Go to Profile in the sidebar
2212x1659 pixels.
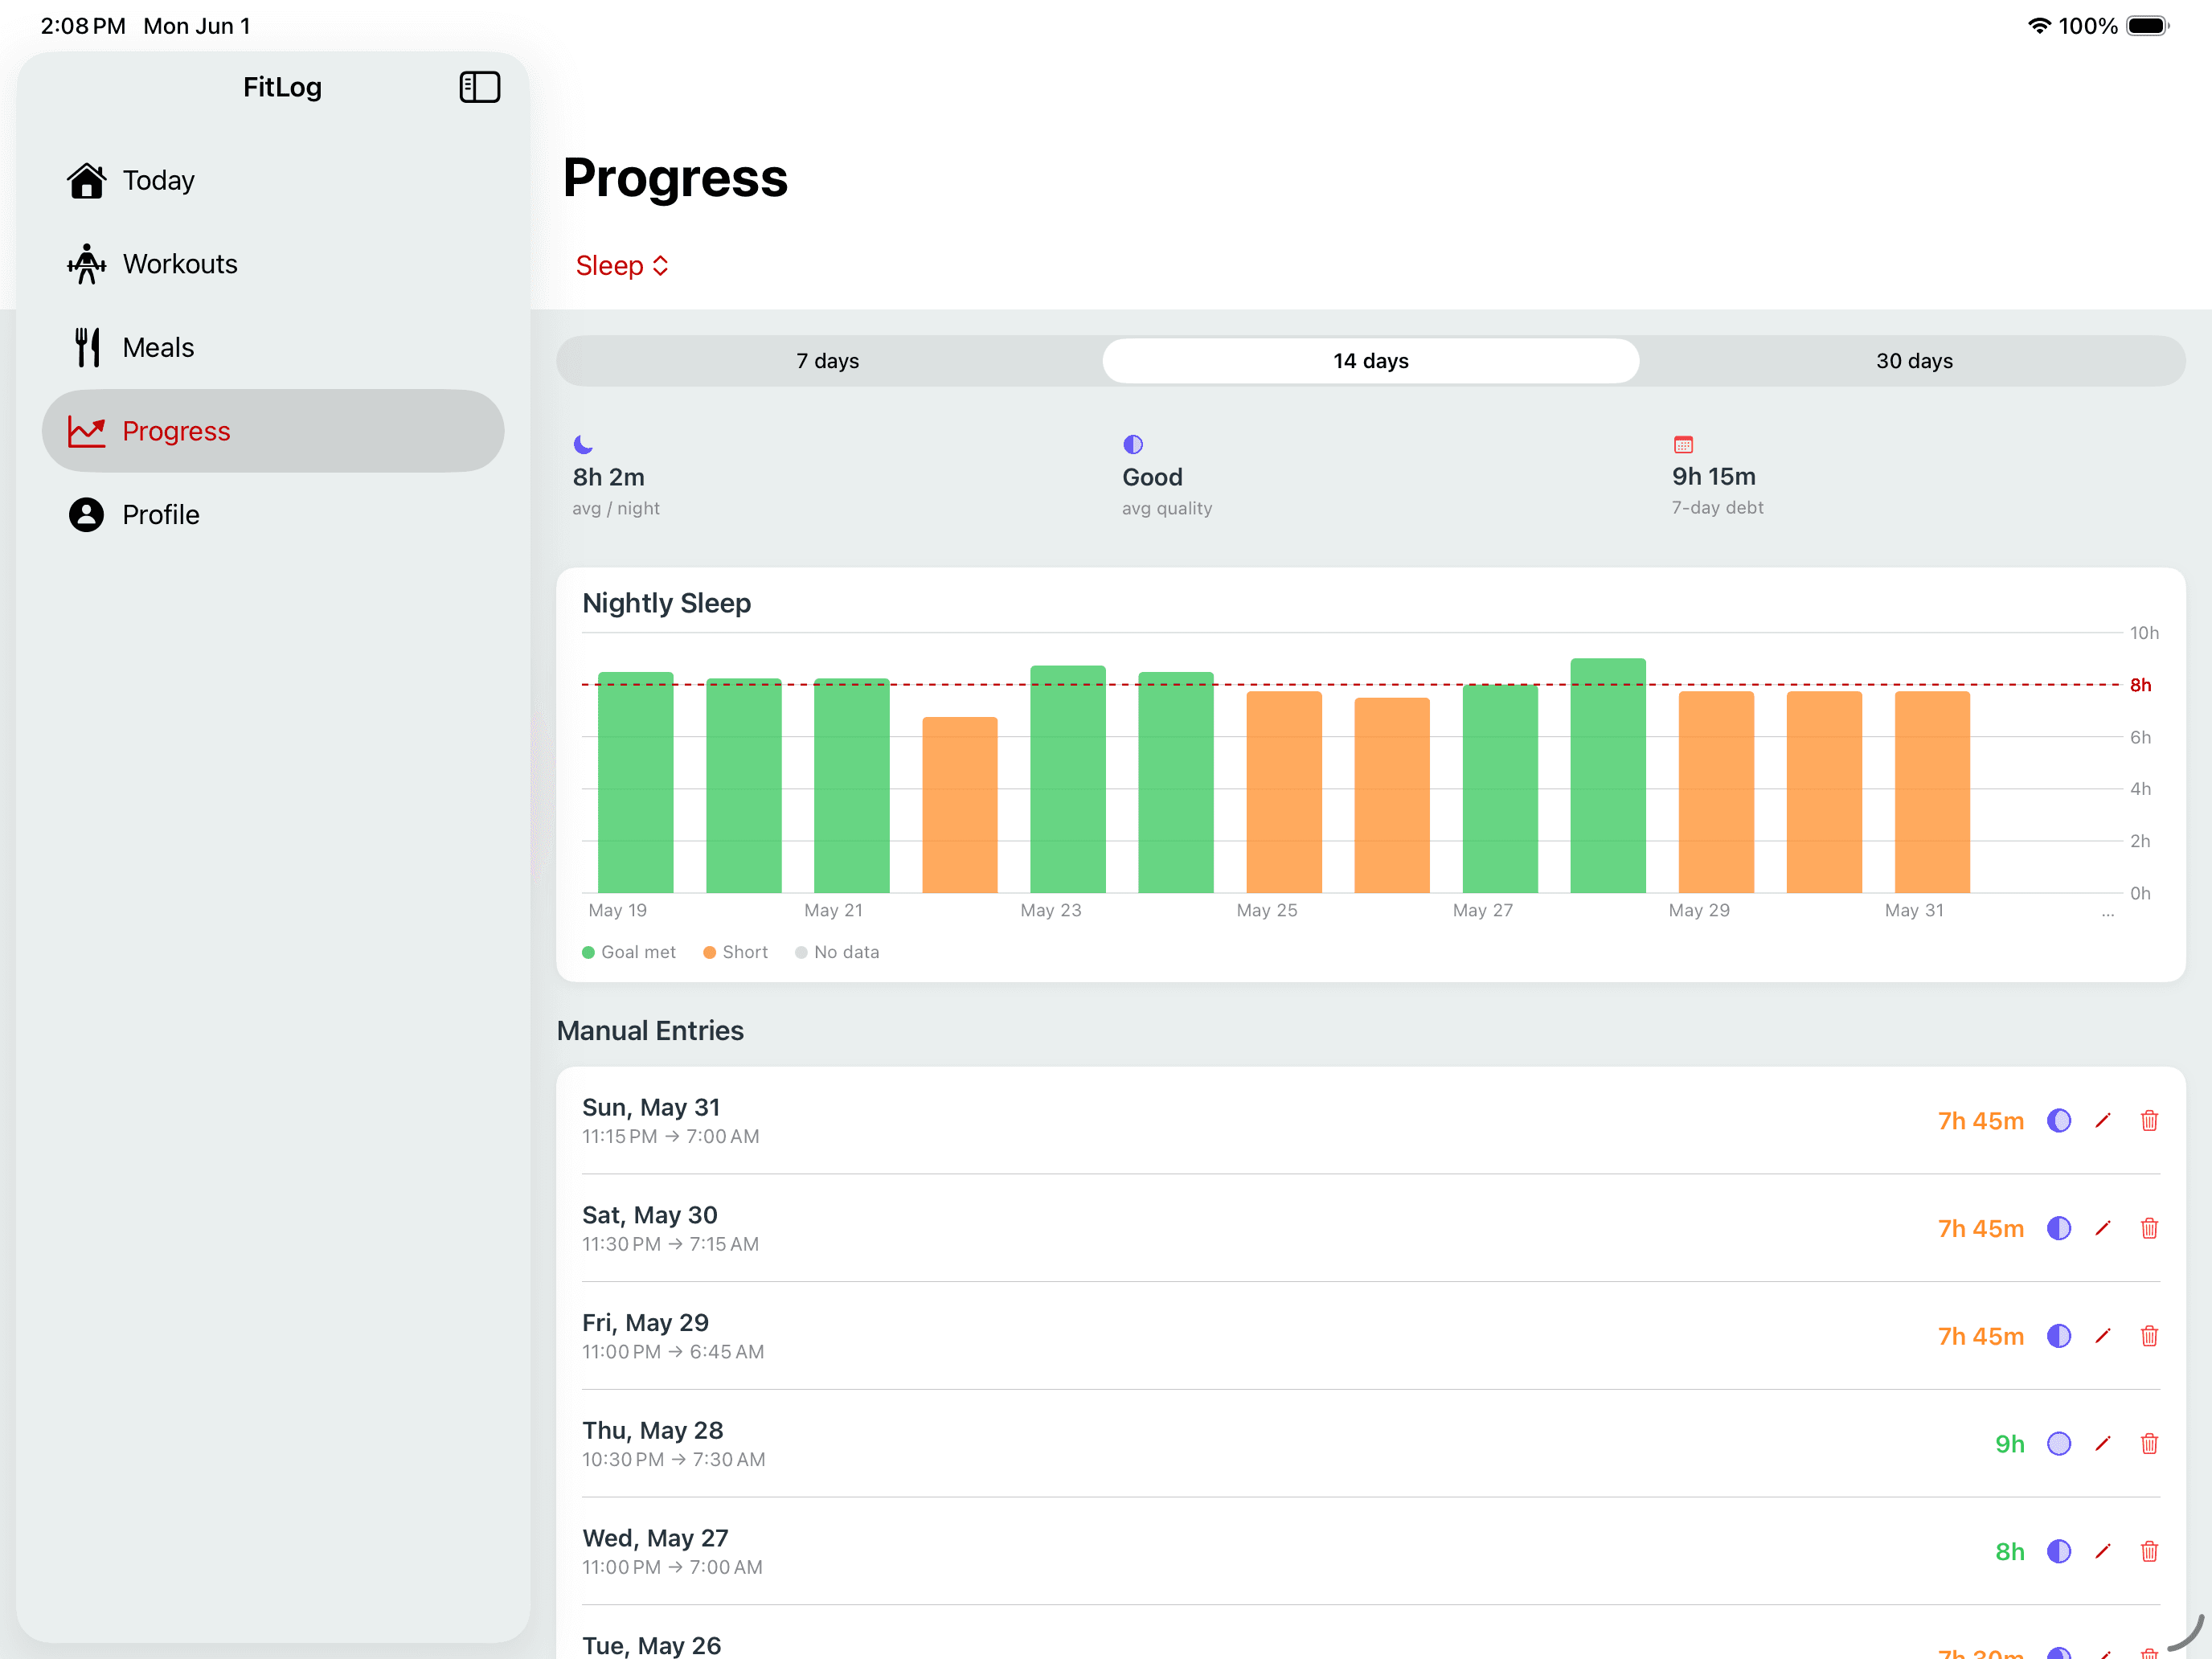pos(273,515)
